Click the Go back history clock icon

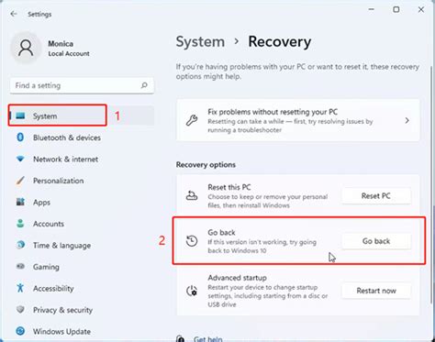(192, 241)
